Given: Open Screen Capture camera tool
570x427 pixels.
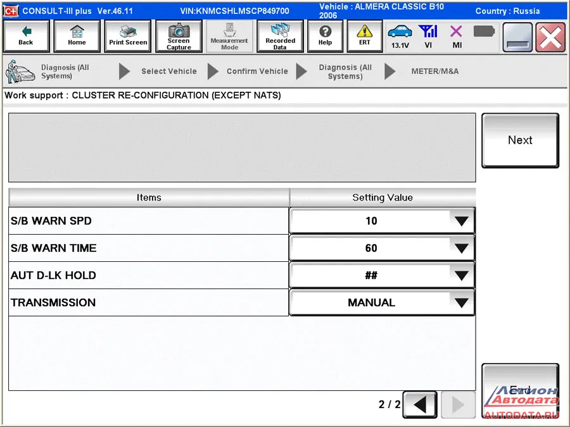Looking at the screenshot, I should pyautogui.click(x=179, y=36).
